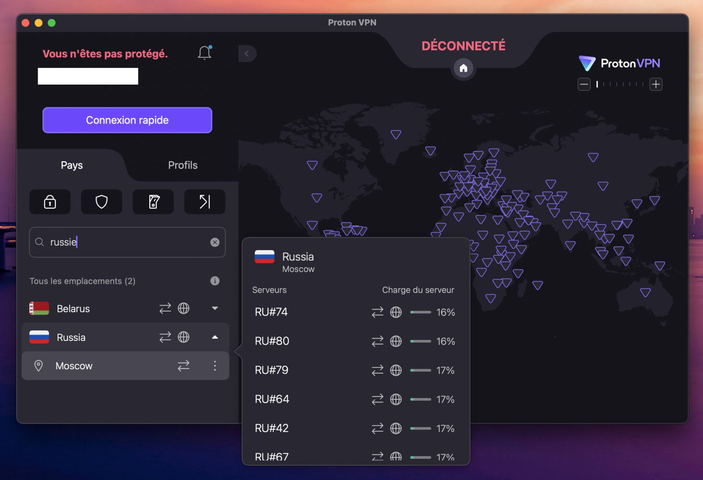Select server RU#80
This screenshot has height=480, width=703.
coord(355,341)
